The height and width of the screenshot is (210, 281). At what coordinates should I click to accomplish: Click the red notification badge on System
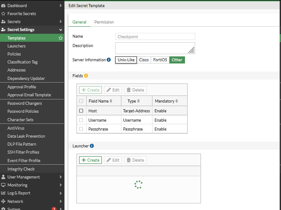click(x=54, y=209)
